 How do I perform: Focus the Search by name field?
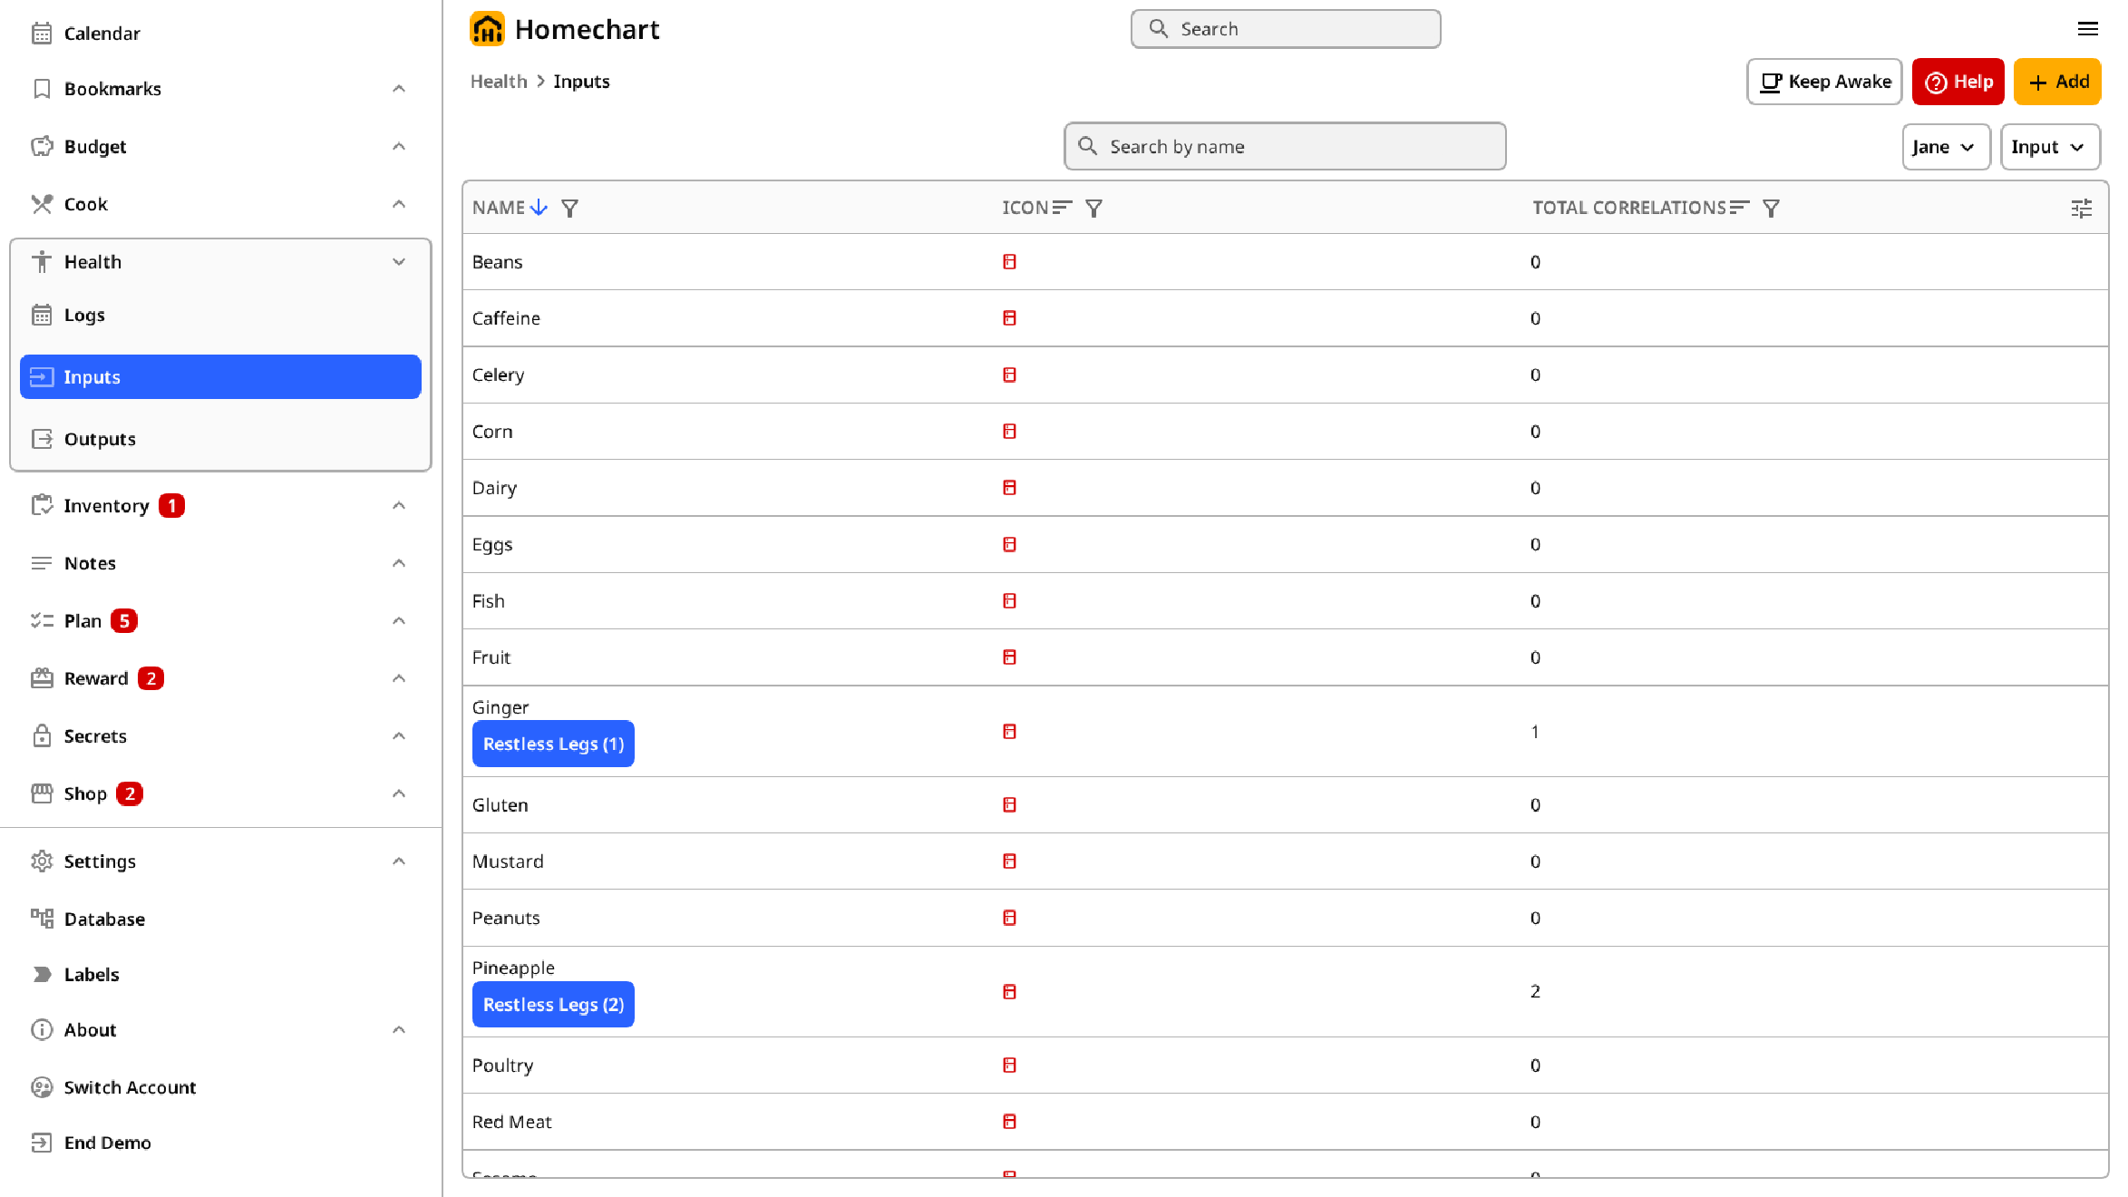(x=1285, y=147)
